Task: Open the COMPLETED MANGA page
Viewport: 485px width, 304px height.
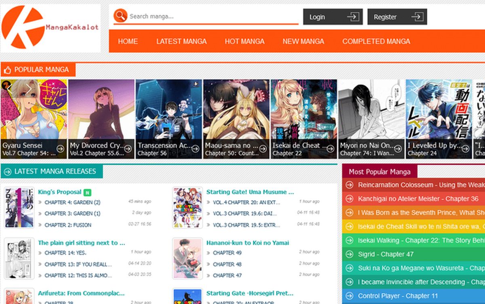Action: click(376, 41)
